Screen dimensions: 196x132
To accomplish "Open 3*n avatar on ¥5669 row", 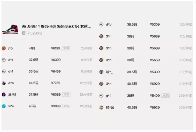I will 101,60.
